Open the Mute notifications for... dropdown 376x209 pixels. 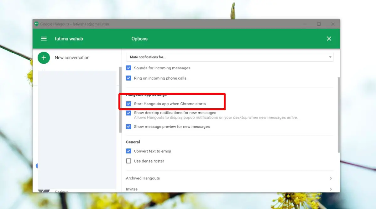pyautogui.click(x=230, y=57)
